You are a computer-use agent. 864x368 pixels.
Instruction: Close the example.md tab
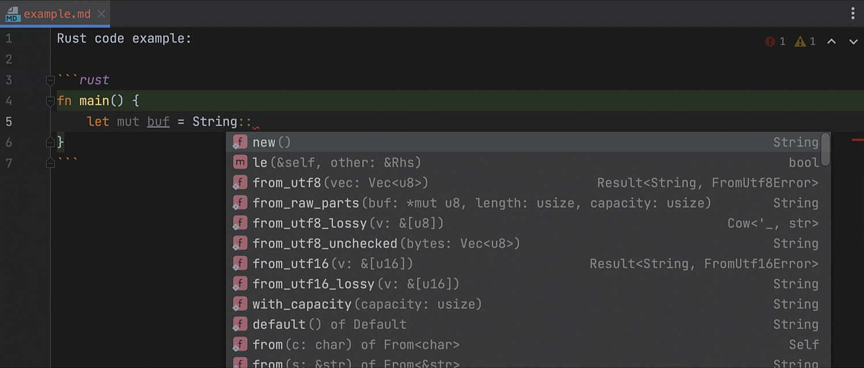(x=101, y=14)
